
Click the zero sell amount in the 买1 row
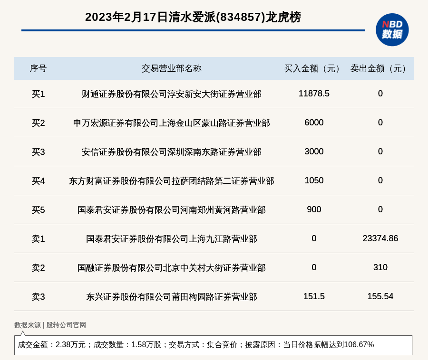click(x=380, y=94)
